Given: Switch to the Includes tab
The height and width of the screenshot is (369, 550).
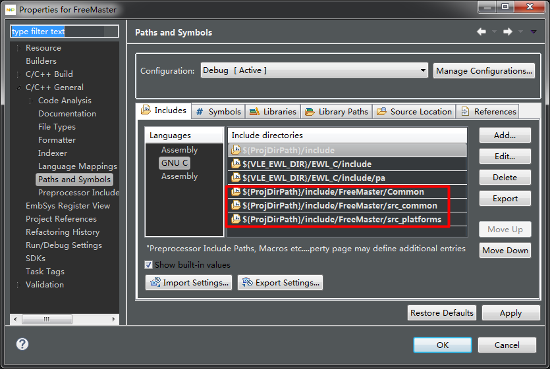Looking at the screenshot, I should click(163, 111).
